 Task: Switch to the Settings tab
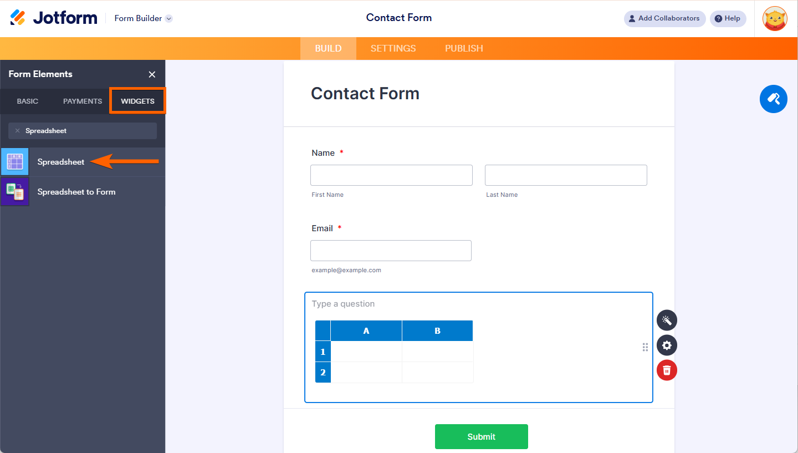tap(393, 48)
